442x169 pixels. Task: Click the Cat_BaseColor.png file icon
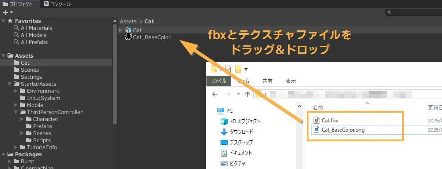click(x=316, y=130)
